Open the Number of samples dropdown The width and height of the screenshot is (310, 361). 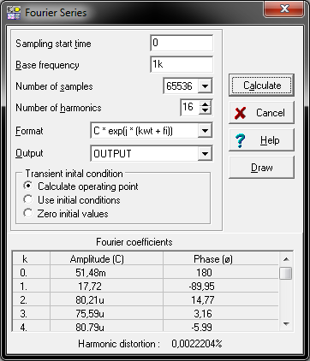pos(205,86)
